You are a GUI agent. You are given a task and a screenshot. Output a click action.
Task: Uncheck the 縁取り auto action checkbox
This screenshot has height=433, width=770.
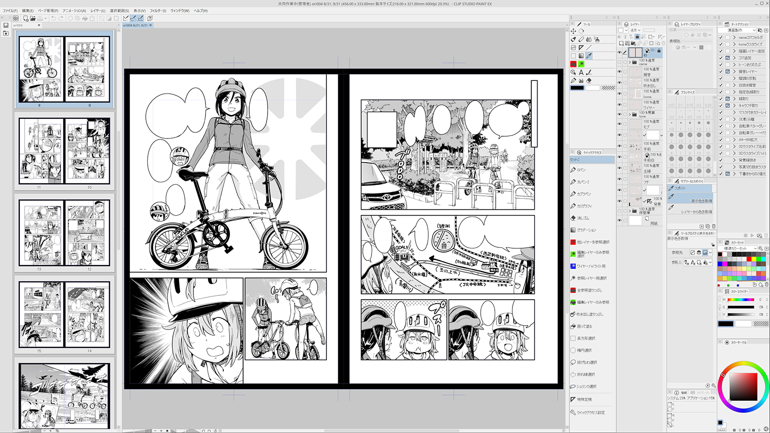coord(721,99)
